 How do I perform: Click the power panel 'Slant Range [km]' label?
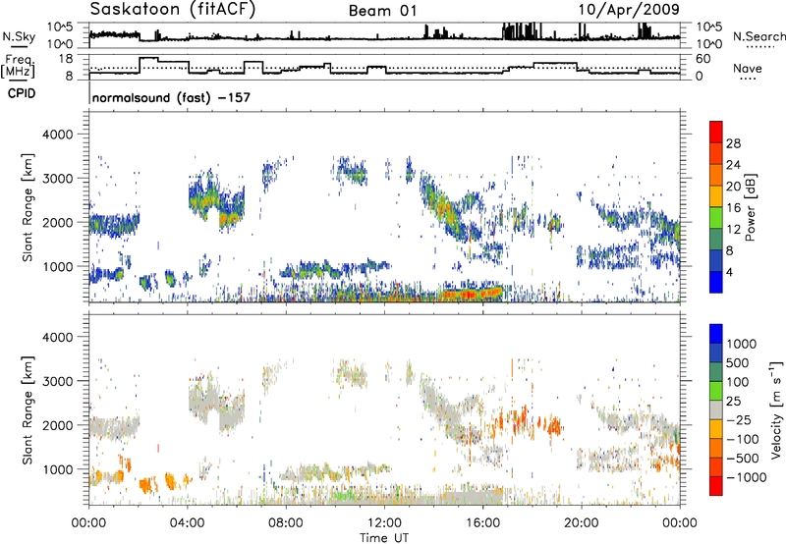28,207
